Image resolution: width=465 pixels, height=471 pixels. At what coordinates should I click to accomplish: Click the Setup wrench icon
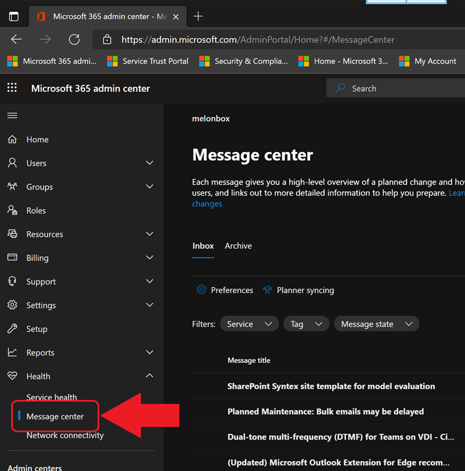12,329
